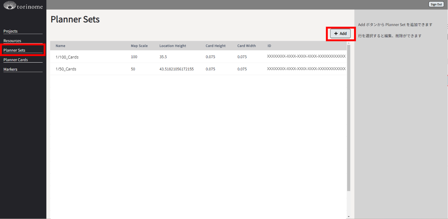Click the table's scroll up arrow
Screen dimensions: 448x219
pyautogui.click(x=348, y=43)
